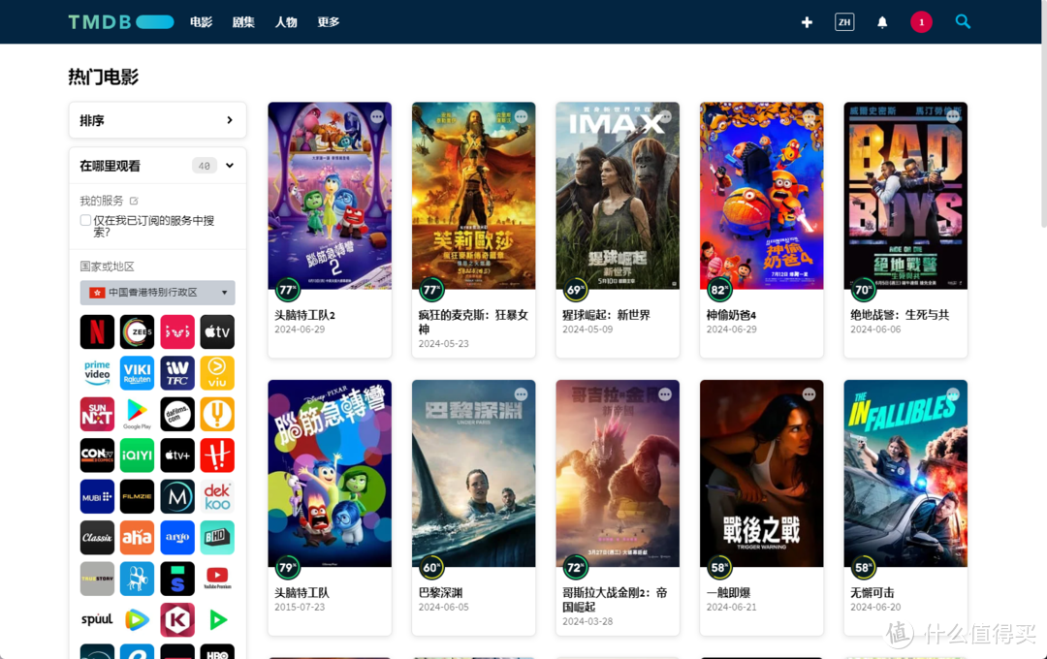Click the Infallibles poster thumbnail
This screenshot has height=659, width=1047.
pos(905,473)
